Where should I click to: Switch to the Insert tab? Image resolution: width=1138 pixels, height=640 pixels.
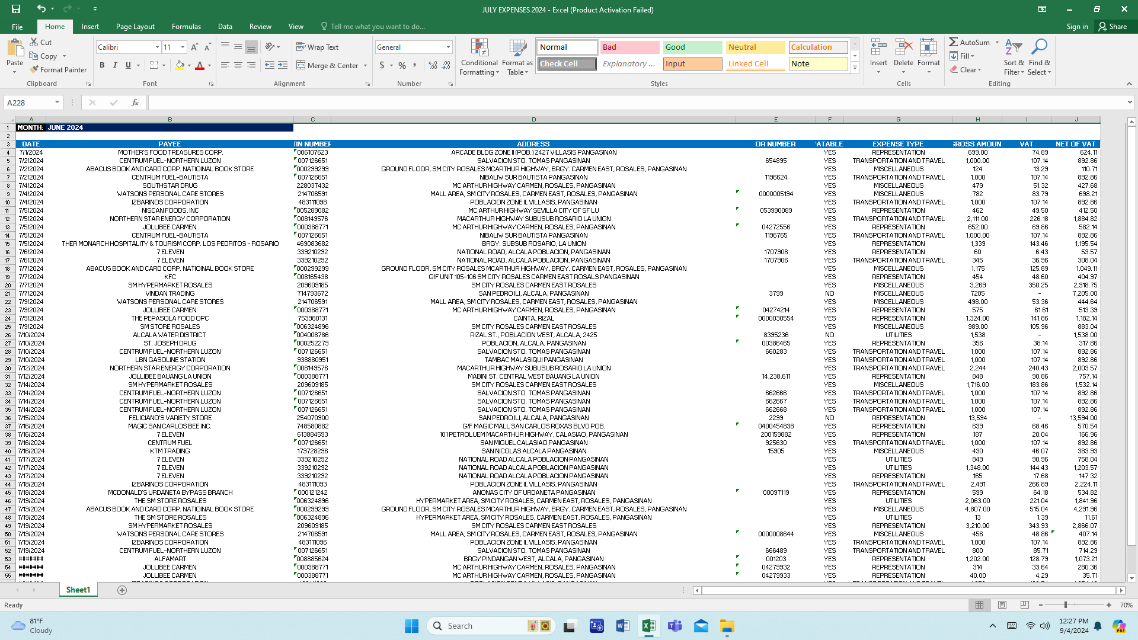click(90, 27)
